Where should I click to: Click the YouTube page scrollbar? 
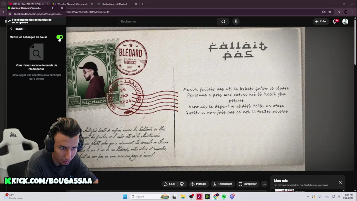355,42
